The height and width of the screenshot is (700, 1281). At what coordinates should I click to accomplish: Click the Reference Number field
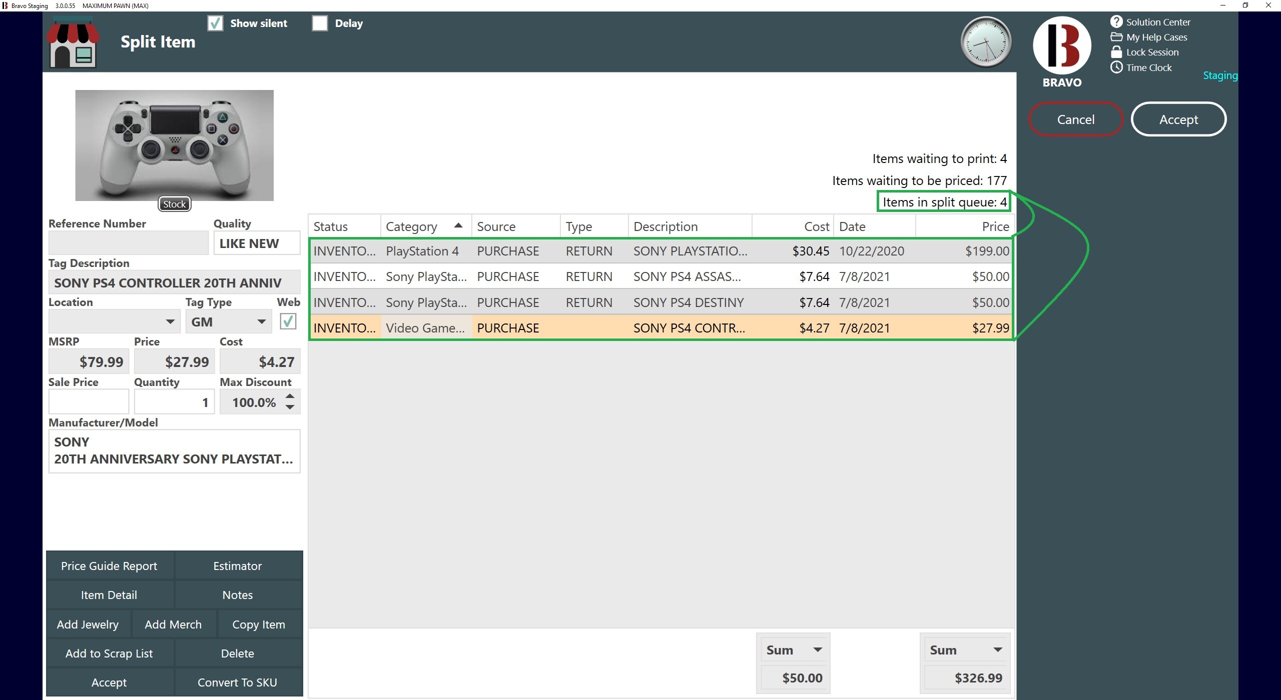pyautogui.click(x=129, y=243)
